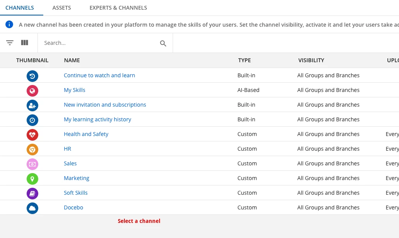Open the HR channel link
Image resolution: width=399 pixels, height=238 pixels.
point(68,149)
